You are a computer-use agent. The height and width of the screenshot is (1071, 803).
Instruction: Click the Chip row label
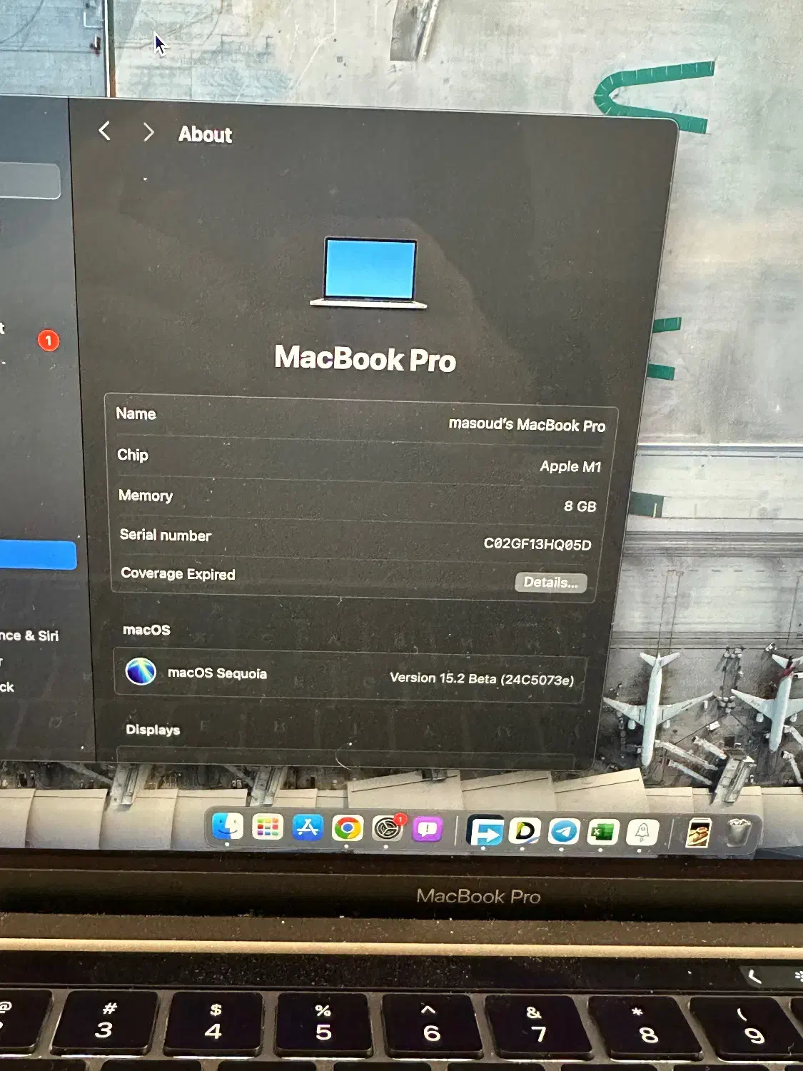pos(133,455)
